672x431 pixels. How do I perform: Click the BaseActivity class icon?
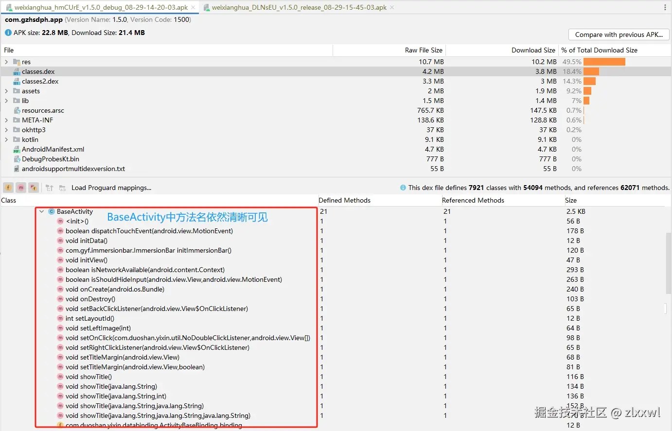52,211
